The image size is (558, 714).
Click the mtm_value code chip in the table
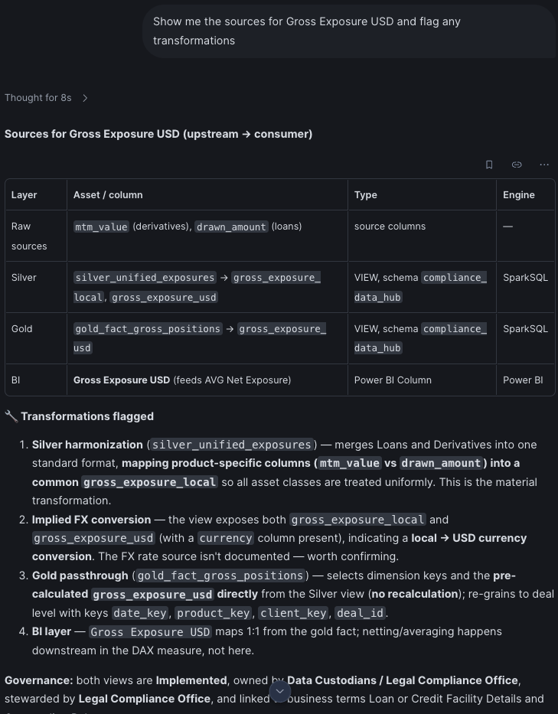click(x=101, y=227)
